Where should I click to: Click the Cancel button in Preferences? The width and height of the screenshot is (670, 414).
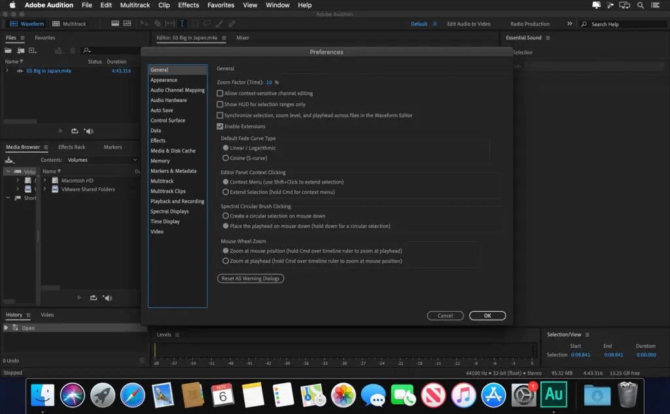(x=445, y=316)
